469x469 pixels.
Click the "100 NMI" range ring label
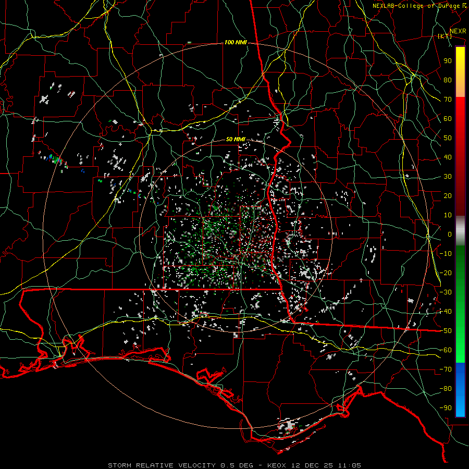click(x=236, y=43)
